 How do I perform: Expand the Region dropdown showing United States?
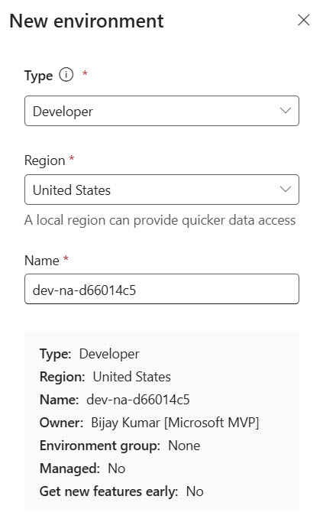pos(162,190)
